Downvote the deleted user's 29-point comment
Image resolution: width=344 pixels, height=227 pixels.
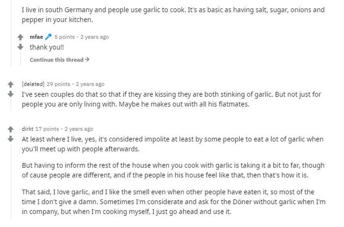[x=10, y=94]
